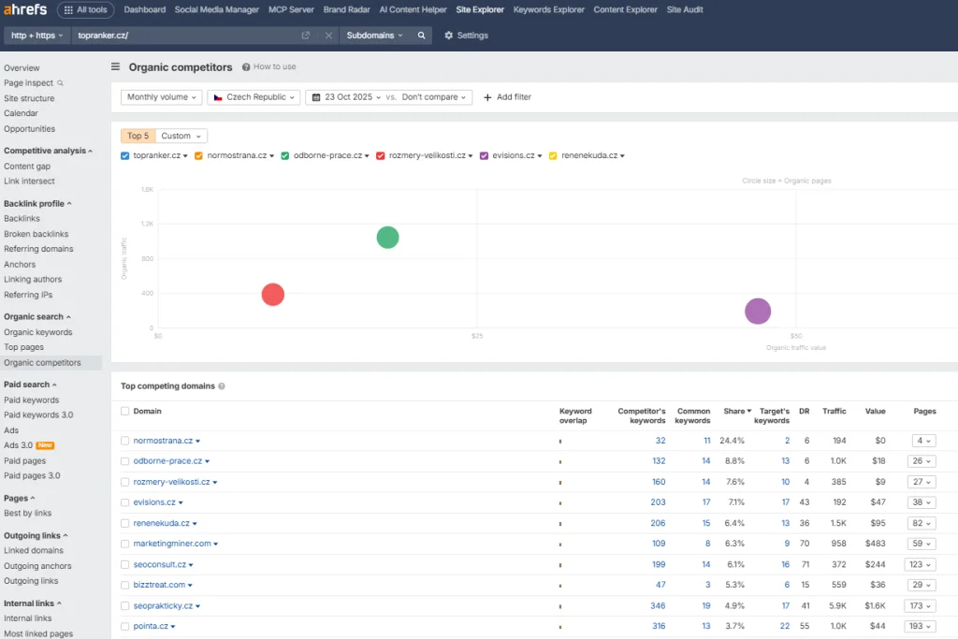Click the Page inspect search icon
The image size is (958, 639).
[x=60, y=83]
